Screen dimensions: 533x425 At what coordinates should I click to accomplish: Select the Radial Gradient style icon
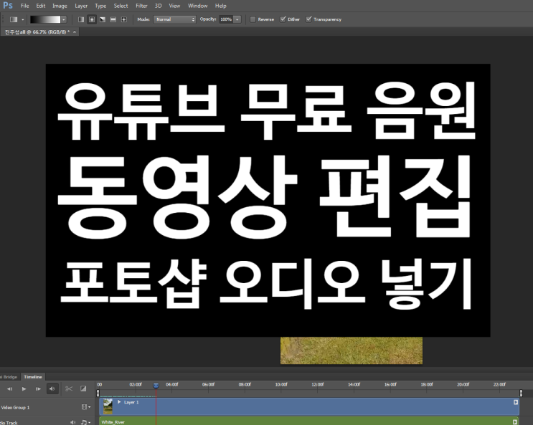[x=92, y=19]
